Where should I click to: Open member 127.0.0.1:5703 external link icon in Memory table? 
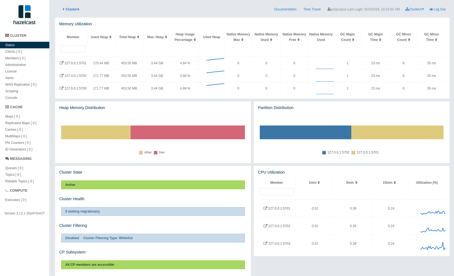coord(61,88)
